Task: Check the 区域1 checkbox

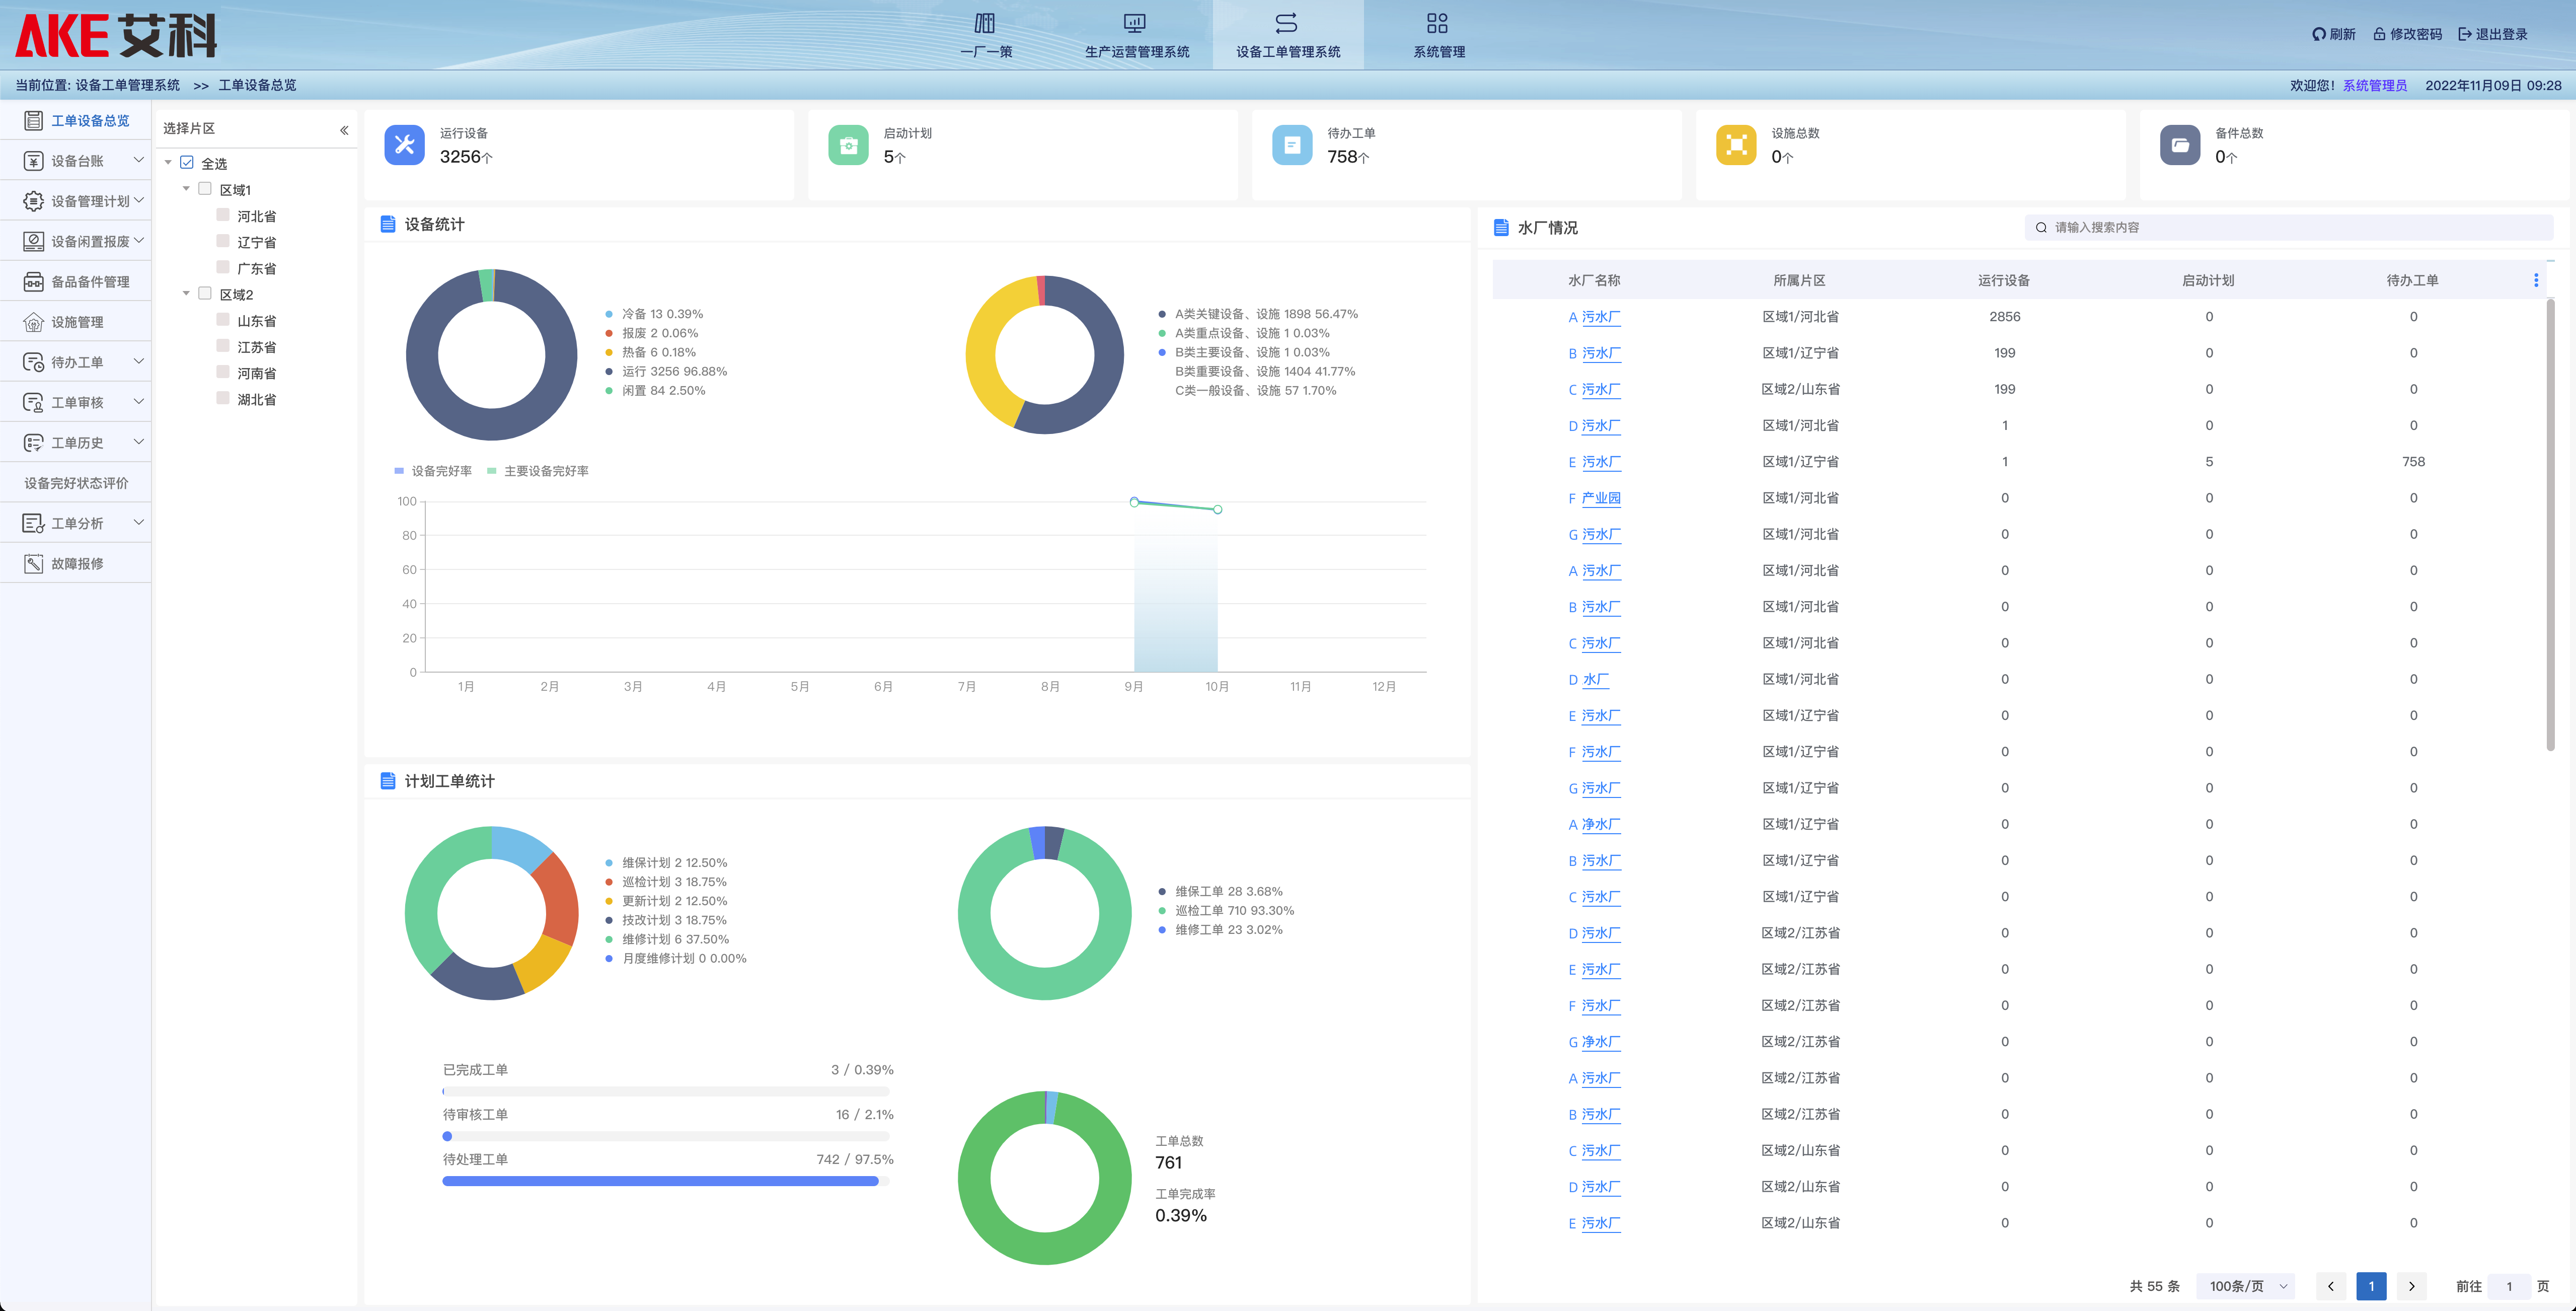Action: tap(205, 189)
